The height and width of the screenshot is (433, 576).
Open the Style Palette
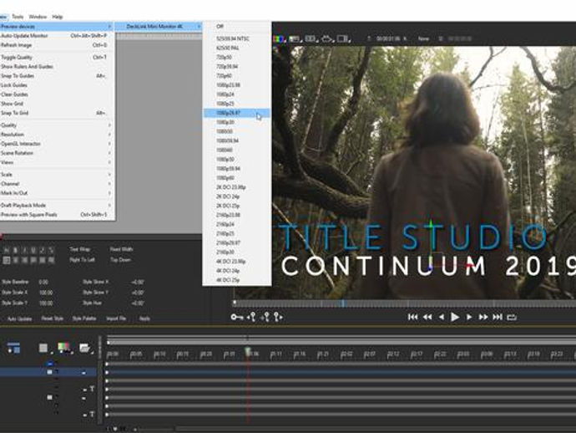[x=84, y=318]
